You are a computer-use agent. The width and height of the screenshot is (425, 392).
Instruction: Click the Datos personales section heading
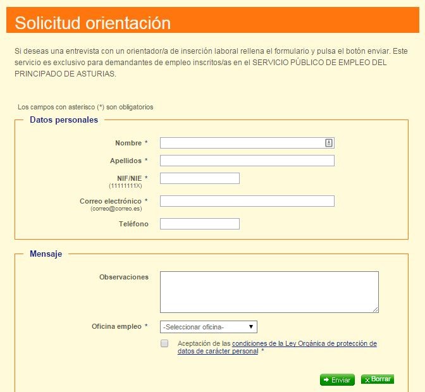pos(64,119)
